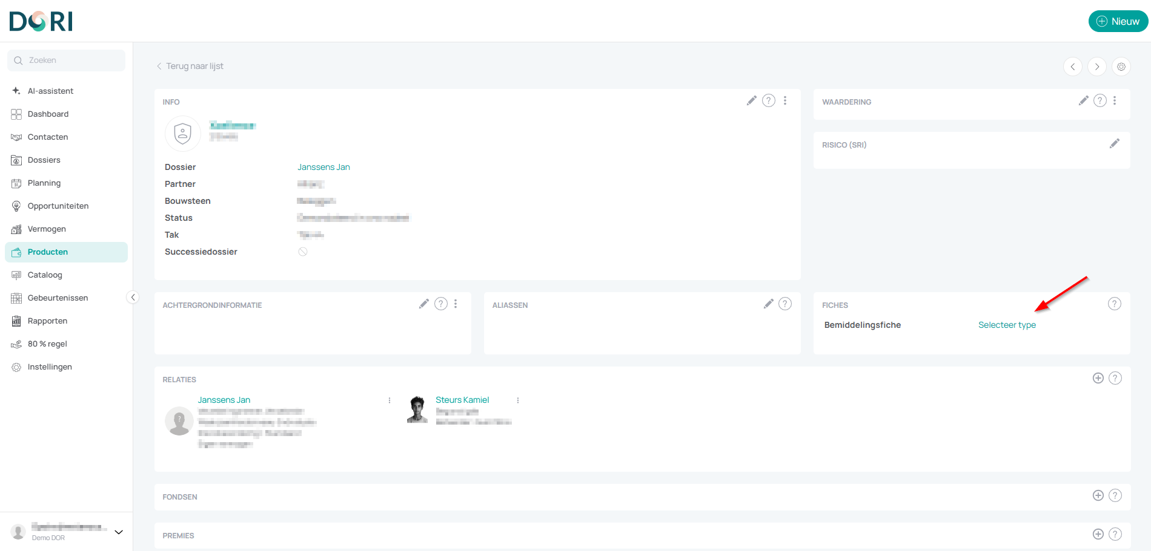Expand user account menu chevron
Viewport: 1151px width, 551px height.
click(x=119, y=532)
